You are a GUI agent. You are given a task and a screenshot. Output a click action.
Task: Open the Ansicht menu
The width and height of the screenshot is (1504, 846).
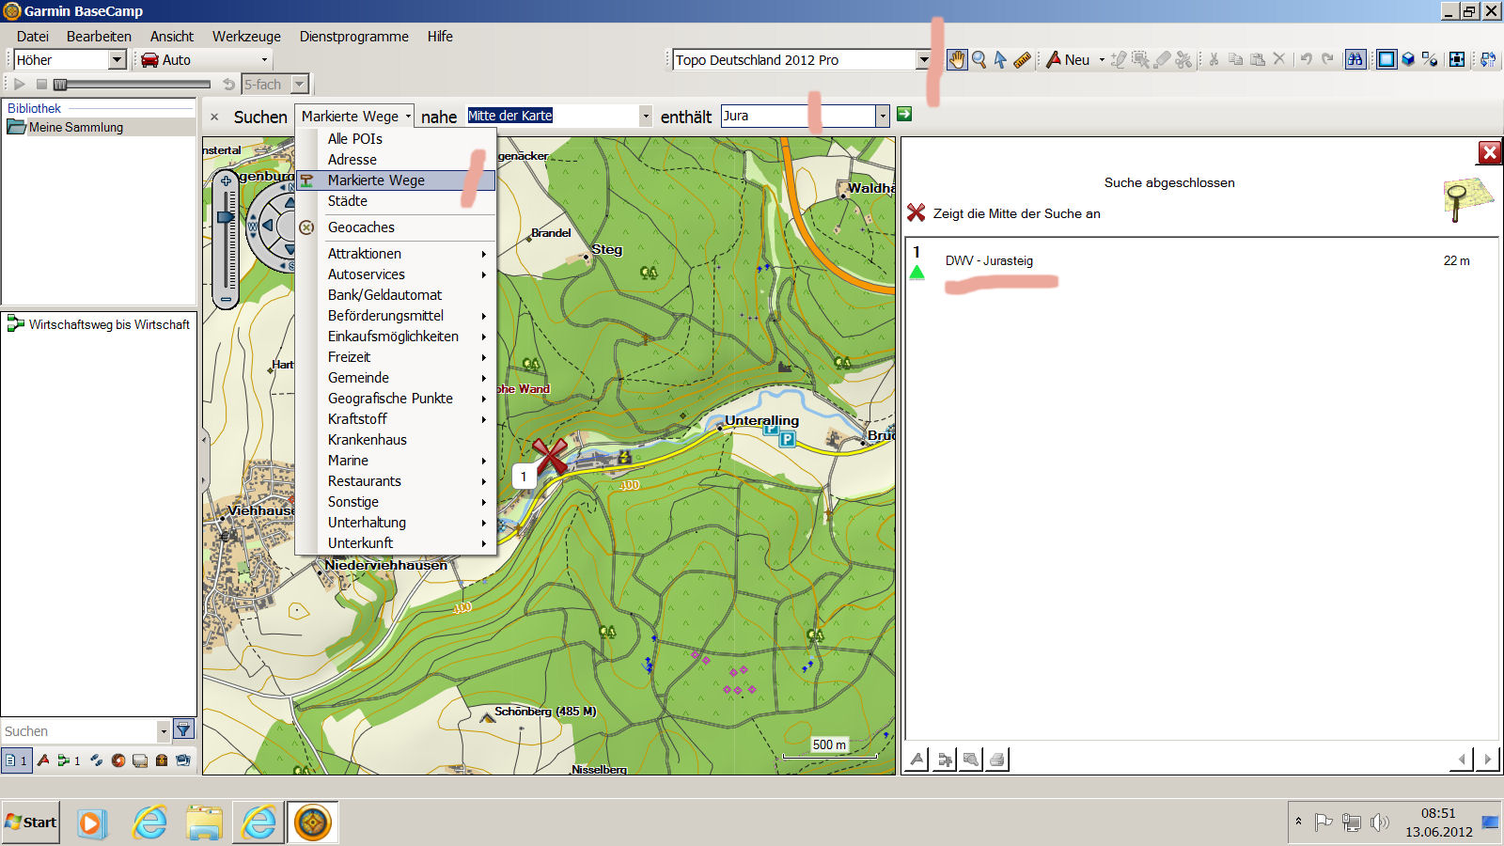coord(172,37)
